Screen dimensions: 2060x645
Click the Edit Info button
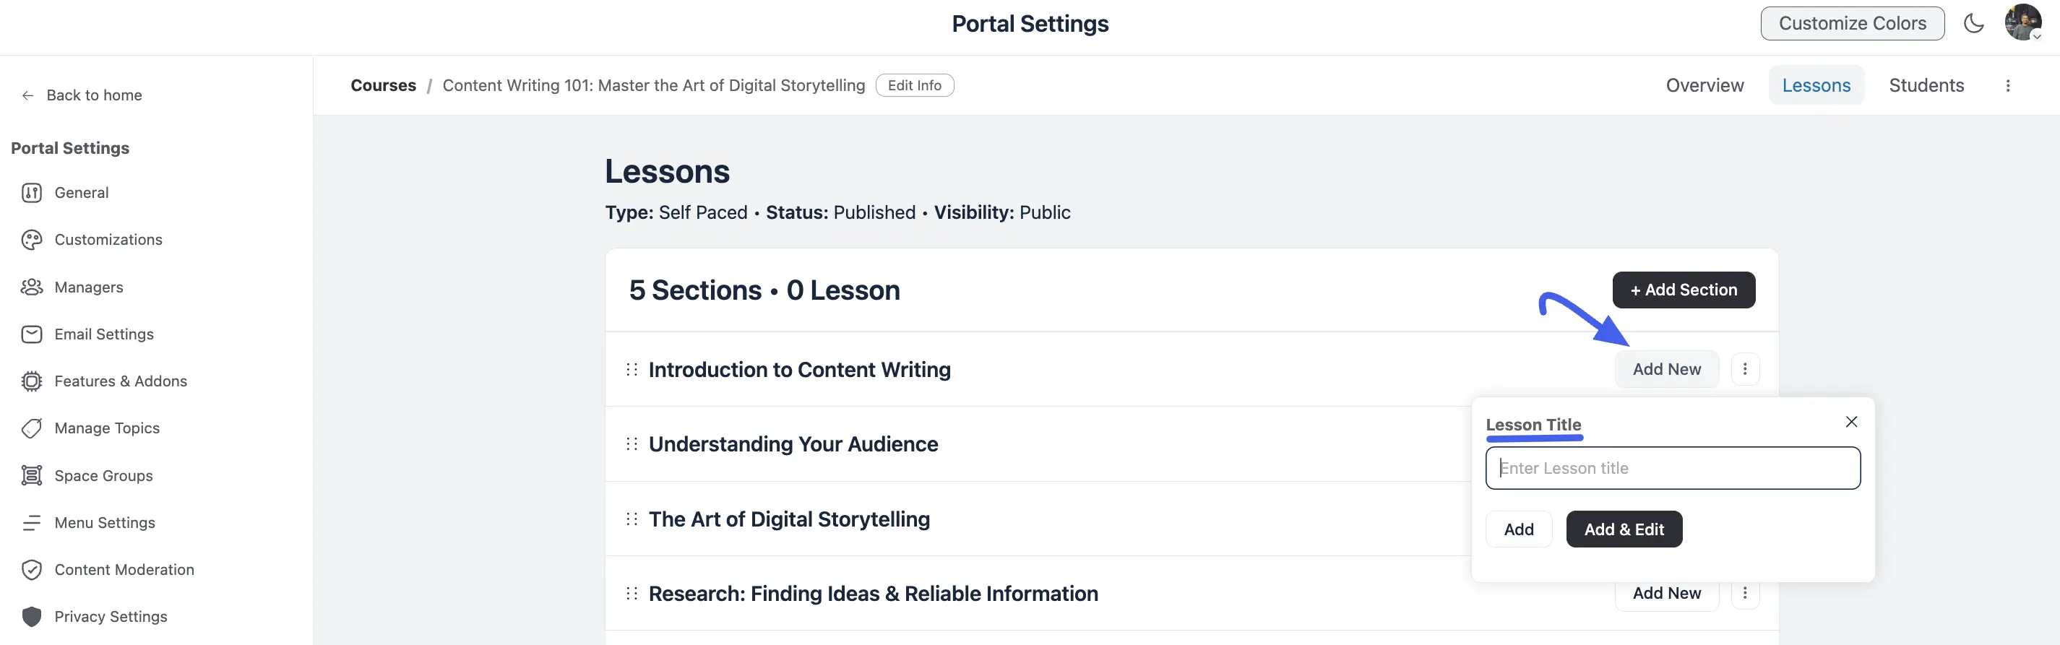click(x=914, y=85)
